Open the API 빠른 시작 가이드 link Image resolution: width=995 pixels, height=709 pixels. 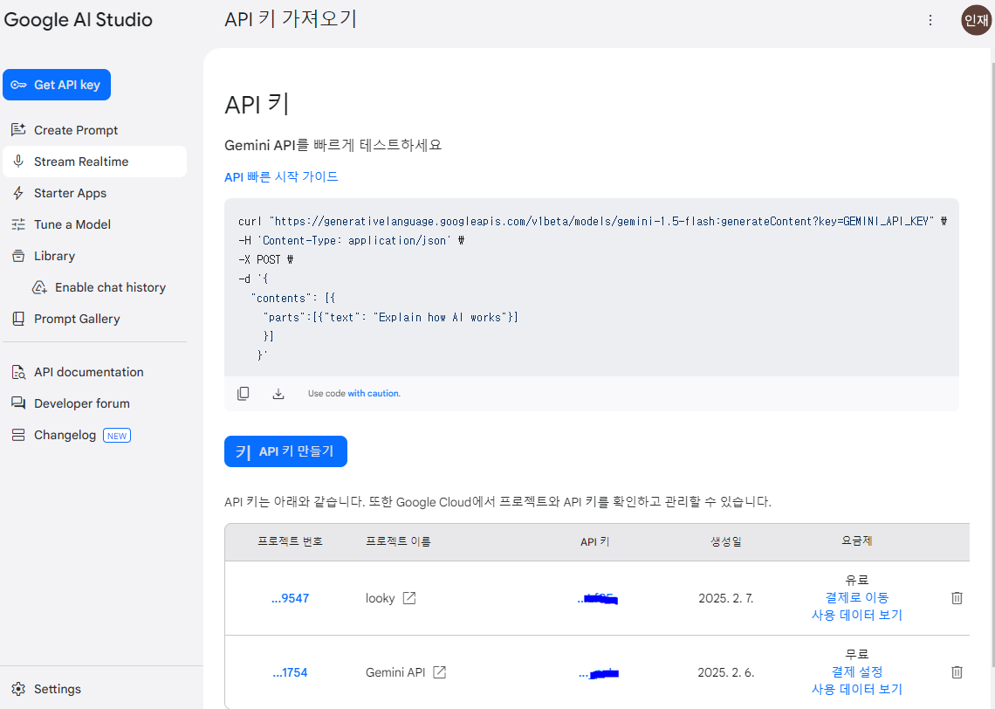coord(281,176)
